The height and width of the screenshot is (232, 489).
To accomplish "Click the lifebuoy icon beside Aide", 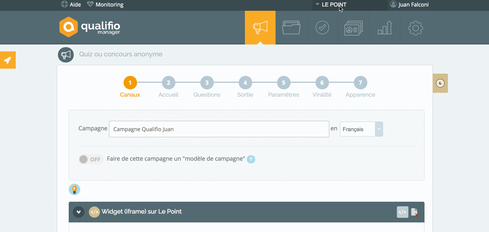I will [64, 5].
